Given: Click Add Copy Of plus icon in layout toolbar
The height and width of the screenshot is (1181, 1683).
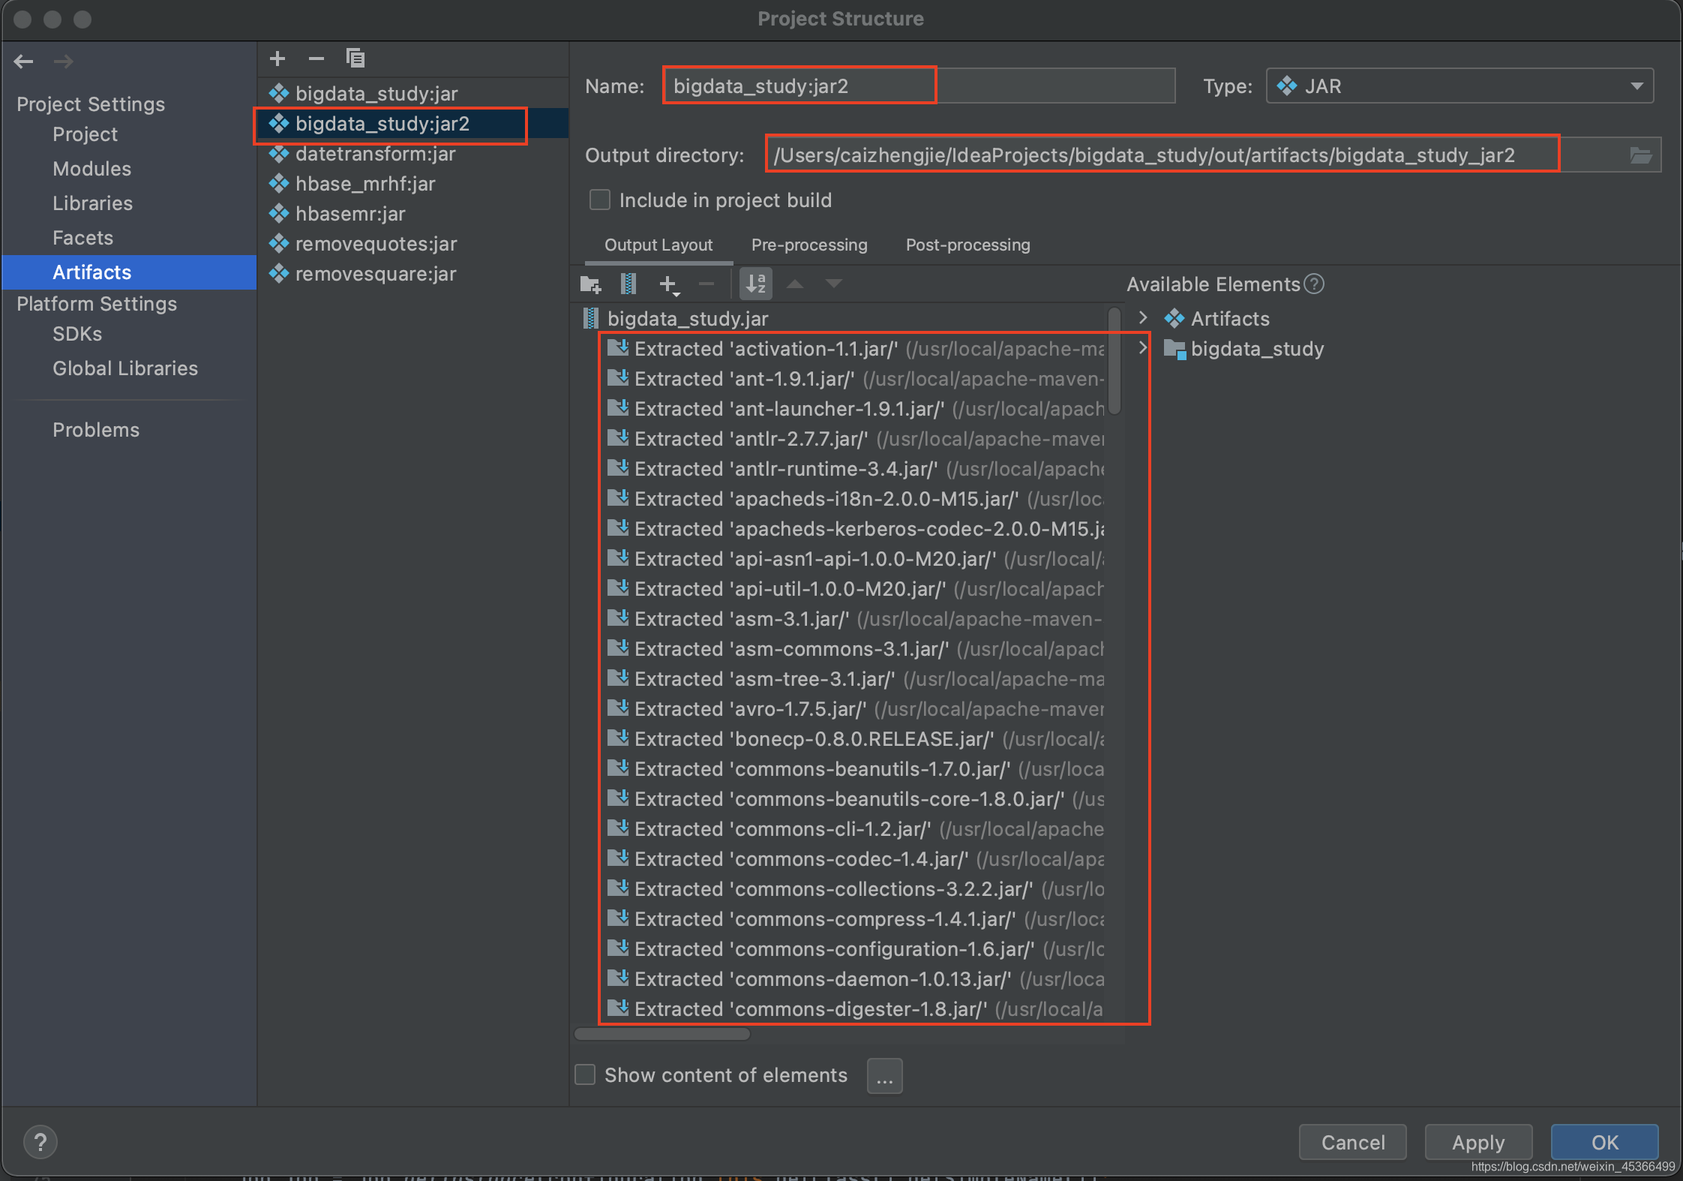Looking at the screenshot, I should point(667,284).
